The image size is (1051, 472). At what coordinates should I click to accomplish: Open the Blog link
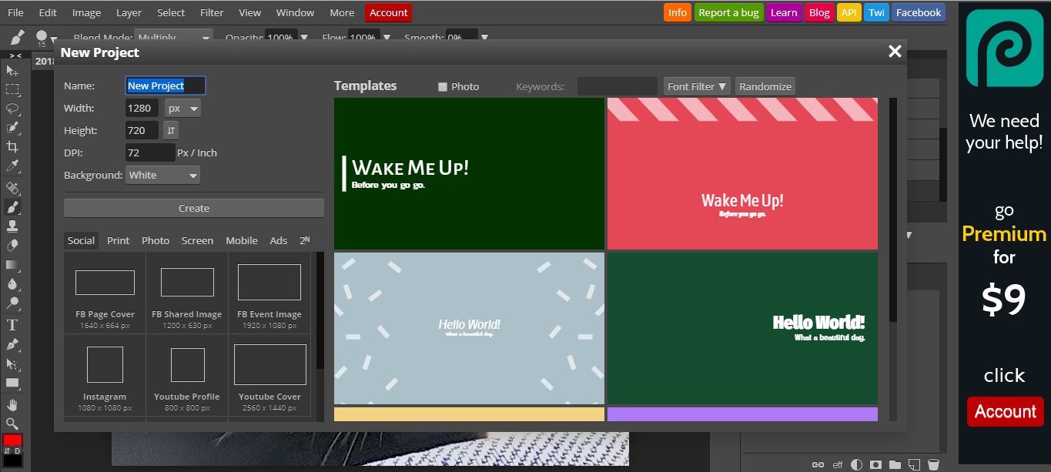click(819, 12)
